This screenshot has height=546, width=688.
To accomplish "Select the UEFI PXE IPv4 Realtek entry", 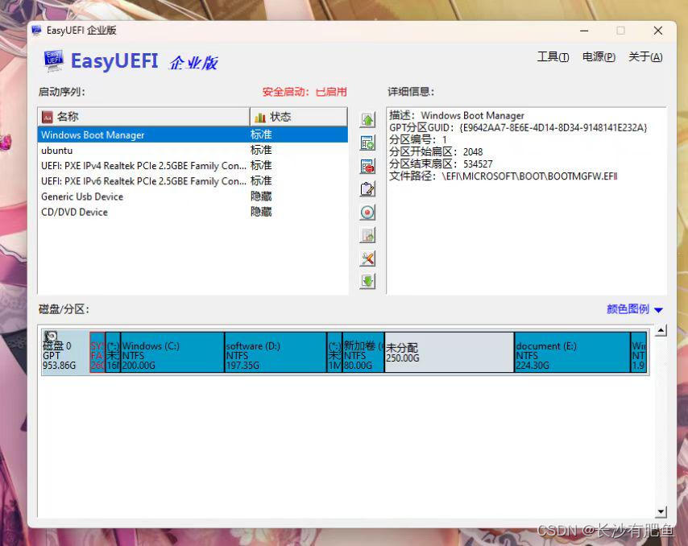I will pos(193,166).
